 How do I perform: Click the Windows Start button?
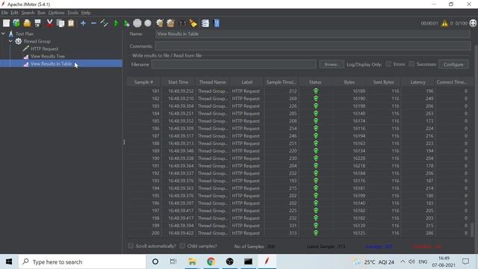click(9, 262)
